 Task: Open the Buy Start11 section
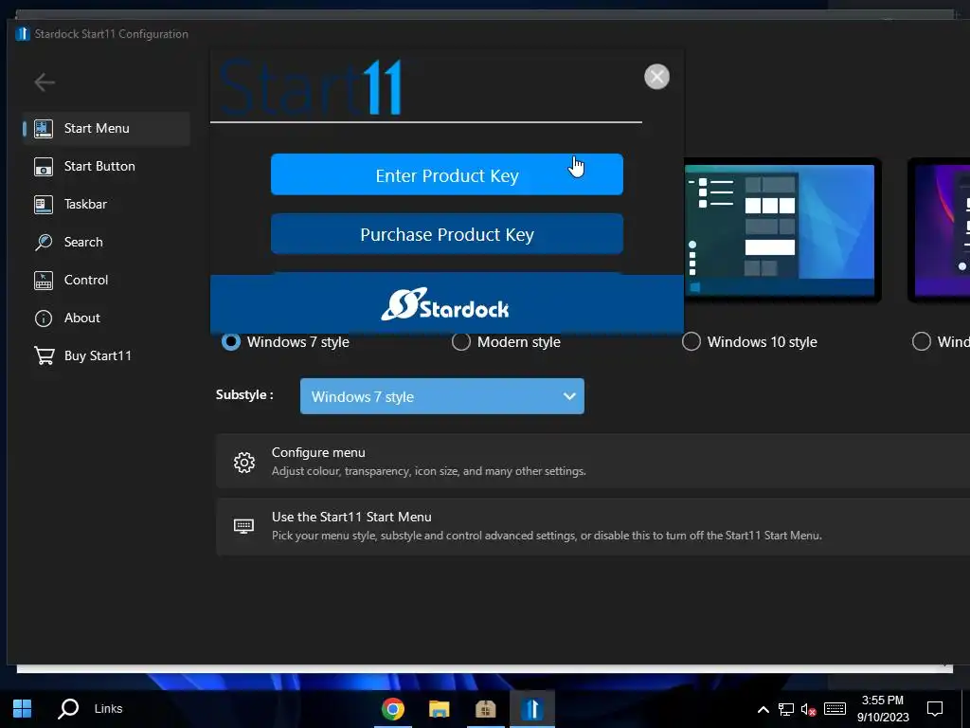(105, 356)
